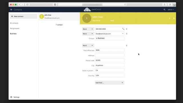Go back in the Safari toolbar

19,5
